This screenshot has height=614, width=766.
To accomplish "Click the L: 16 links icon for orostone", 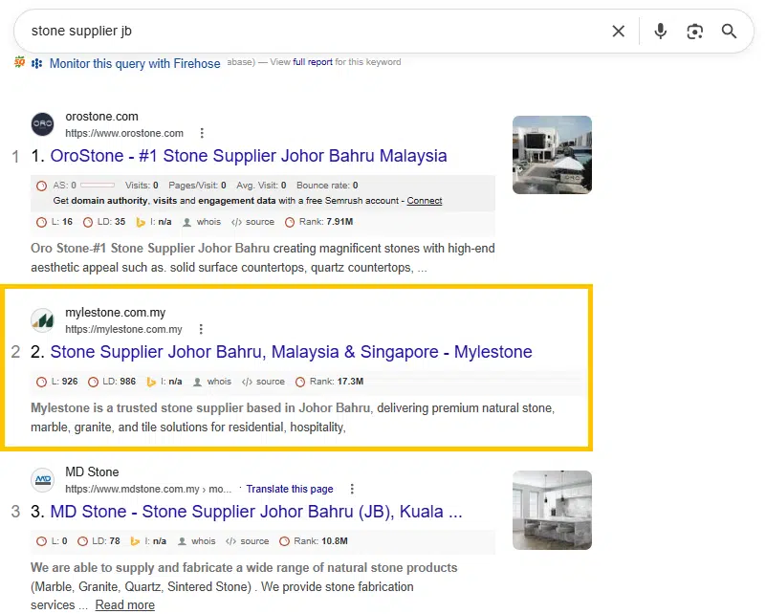I will (x=41, y=222).
